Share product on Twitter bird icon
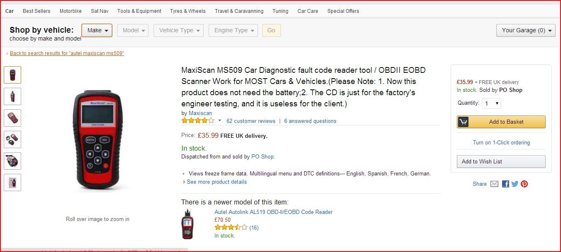 pos(515,184)
